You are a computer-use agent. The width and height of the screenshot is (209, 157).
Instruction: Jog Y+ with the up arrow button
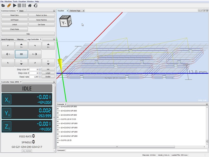[x=21, y=46]
